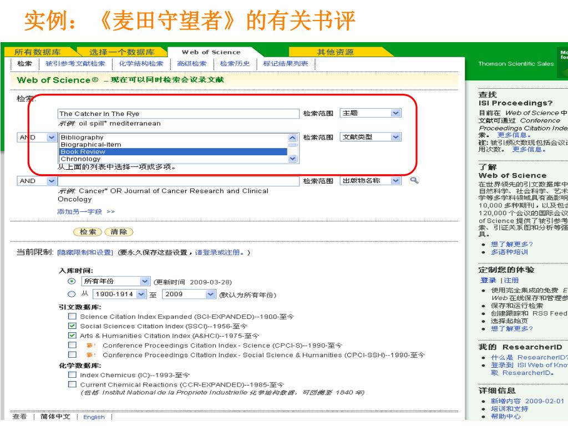Open the 出版物名称 search range dropdown
The width and height of the screenshot is (568, 426).
[x=370, y=180]
